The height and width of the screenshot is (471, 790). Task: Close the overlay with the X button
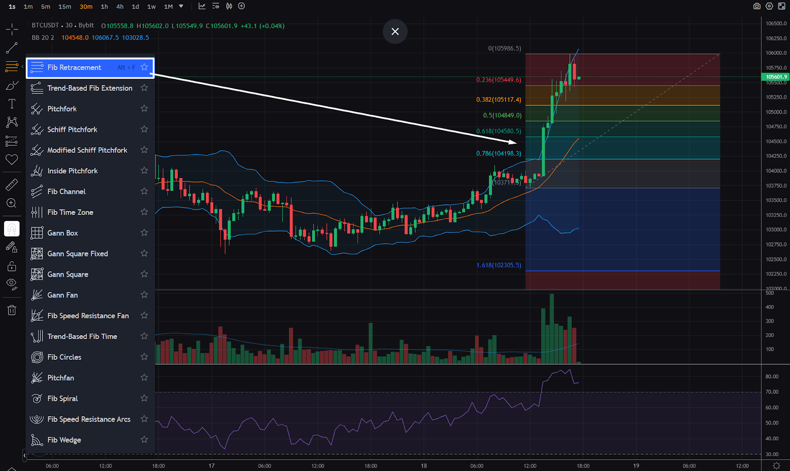(395, 32)
